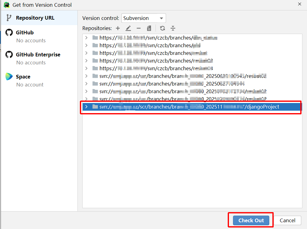The width and height of the screenshot is (307, 229).
Task: Click the PyCharm icon in the title bar
Action: (7, 5)
